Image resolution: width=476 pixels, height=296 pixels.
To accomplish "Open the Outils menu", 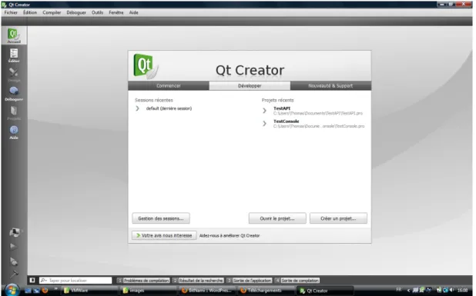I will (98, 12).
